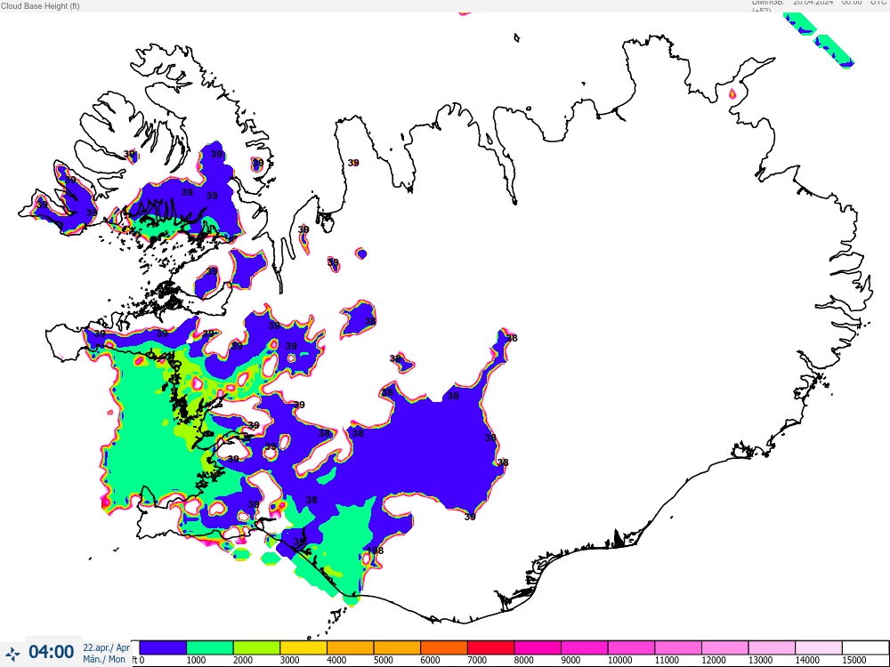Select the red legend swatch for 7000–8000 ft
Viewport: 890px width, 667px height.
pyautogui.click(x=490, y=647)
